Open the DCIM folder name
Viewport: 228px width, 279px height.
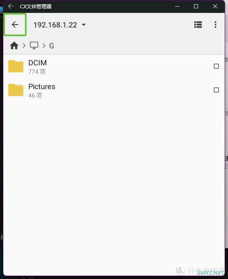point(37,63)
